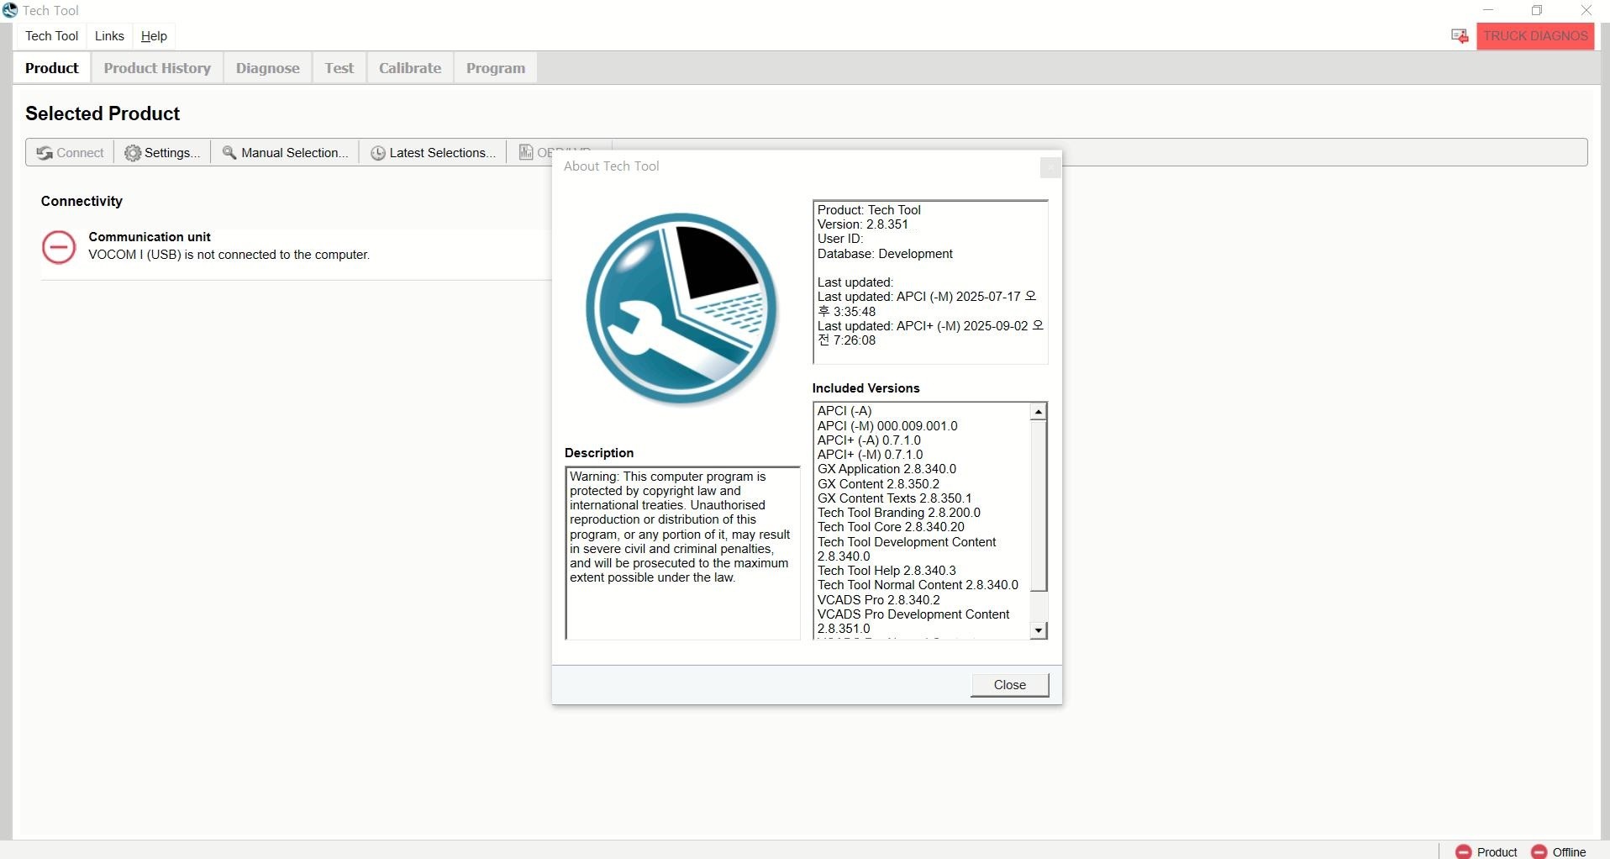Click the notification icon beside TRUCK DIAGNOS
The width and height of the screenshot is (1610, 859).
coord(1460,36)
